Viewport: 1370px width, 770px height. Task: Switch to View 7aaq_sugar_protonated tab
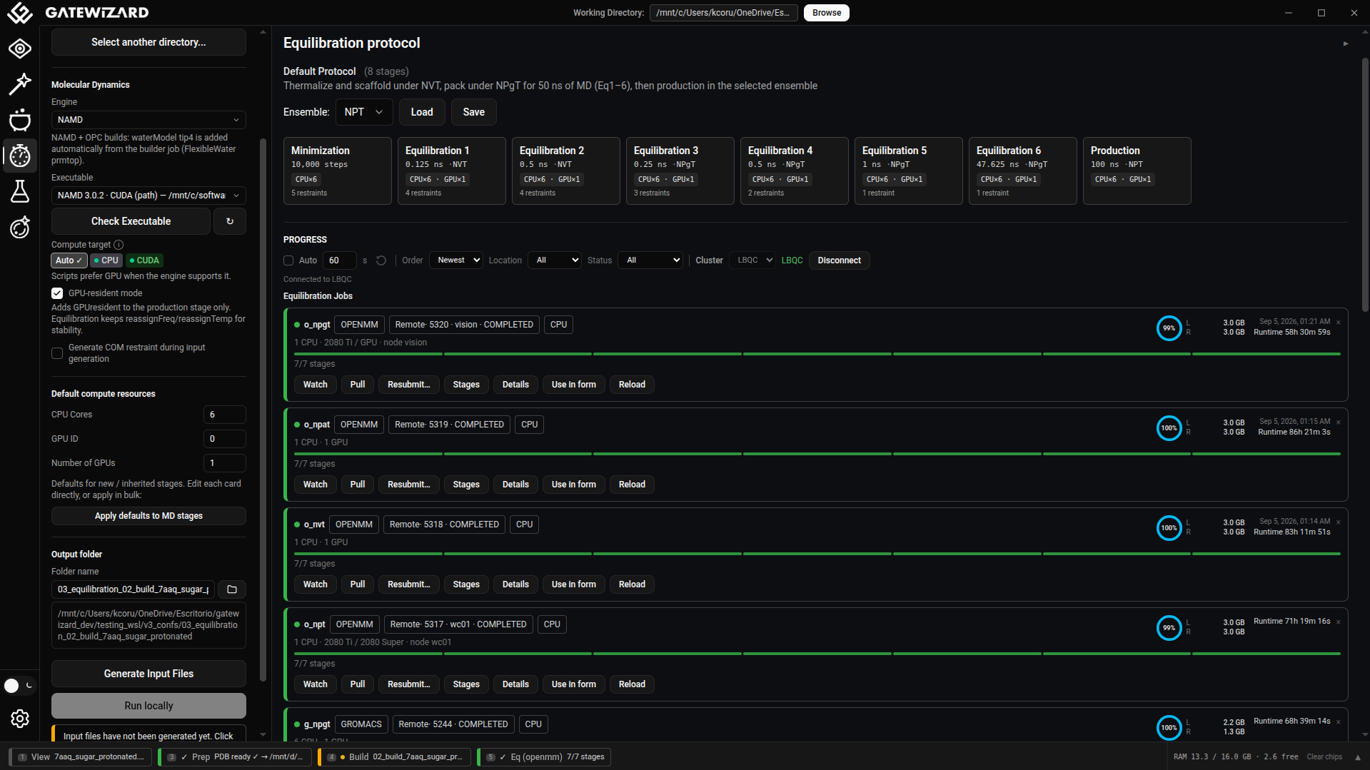(x=81, y=757)
